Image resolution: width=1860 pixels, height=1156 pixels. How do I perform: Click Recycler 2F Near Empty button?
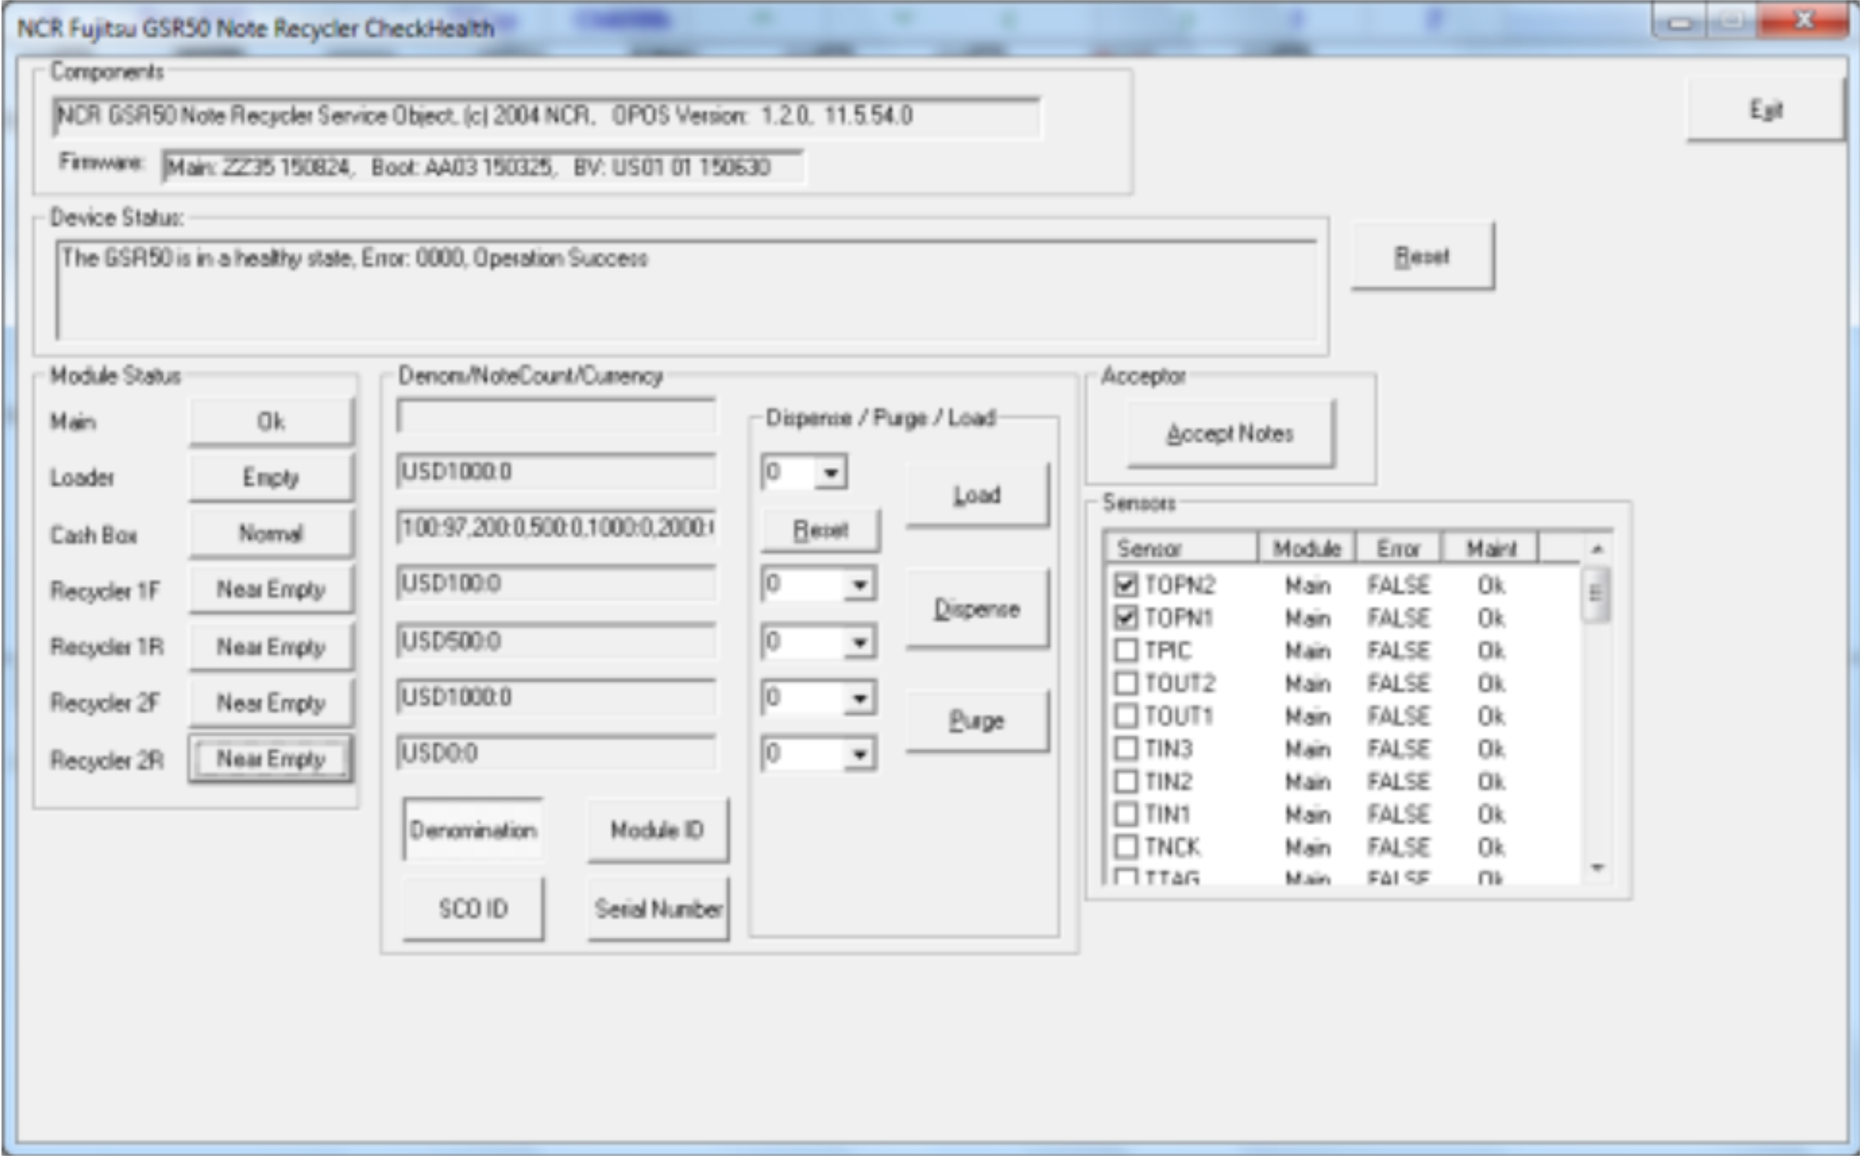click(x=272, y=703)
